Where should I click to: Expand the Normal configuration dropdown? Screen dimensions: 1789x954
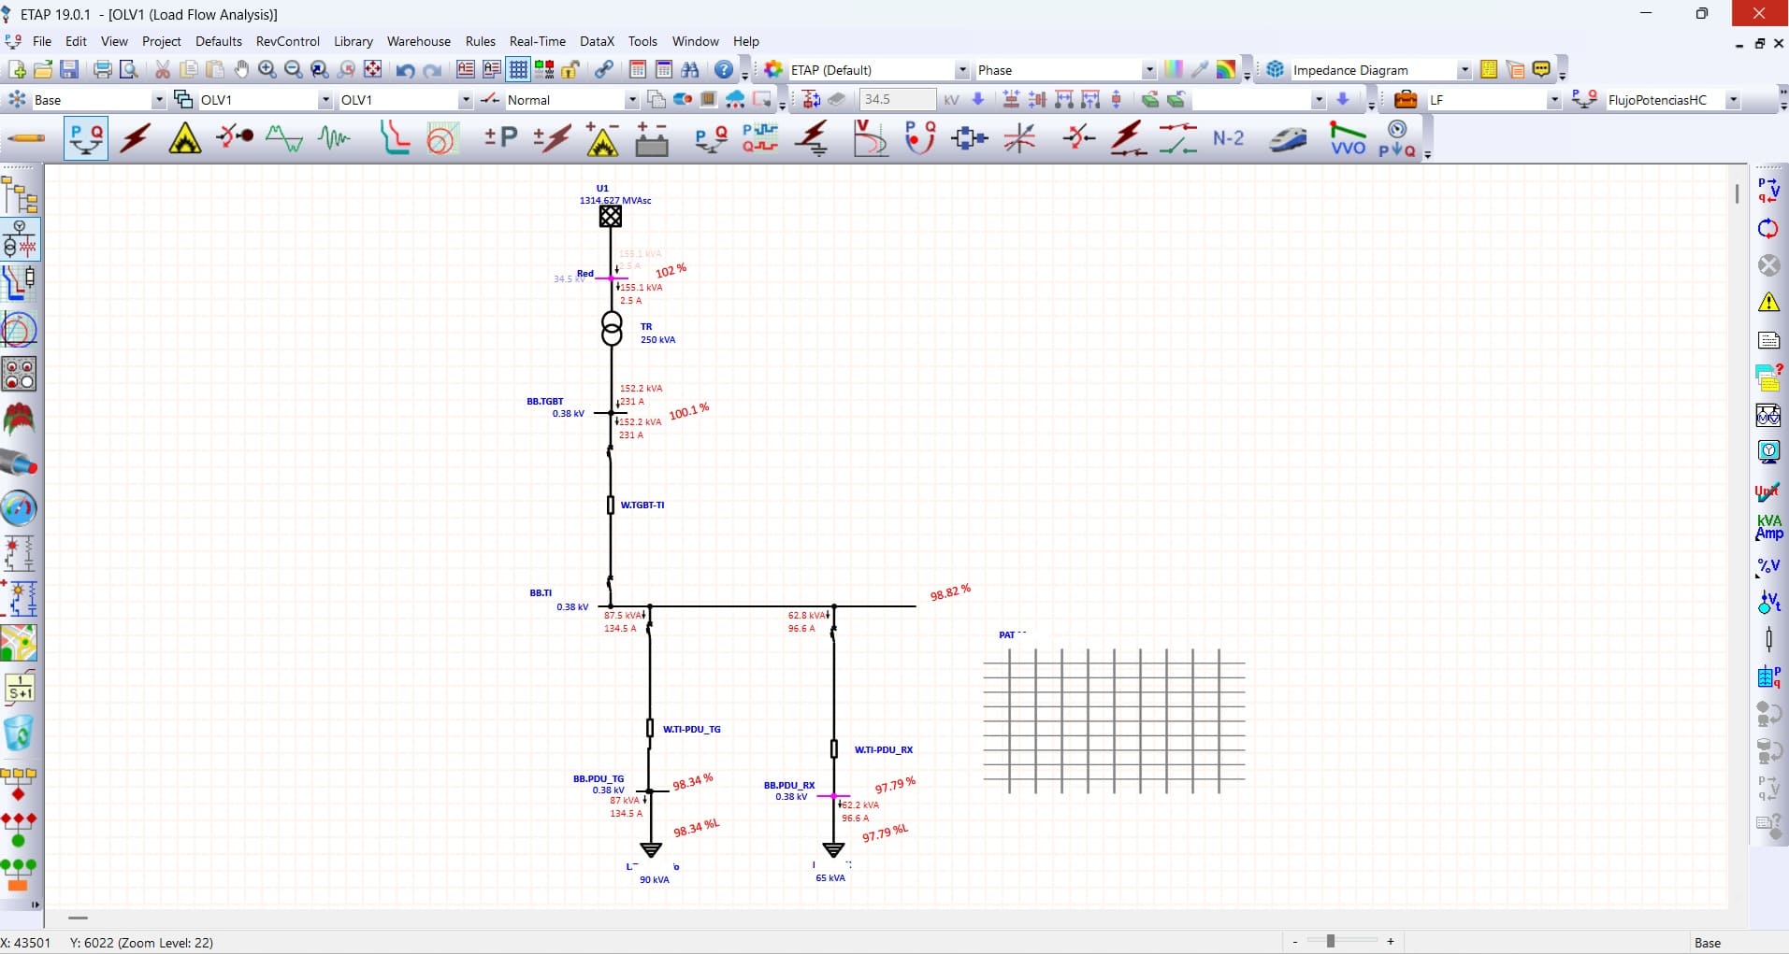631,100
